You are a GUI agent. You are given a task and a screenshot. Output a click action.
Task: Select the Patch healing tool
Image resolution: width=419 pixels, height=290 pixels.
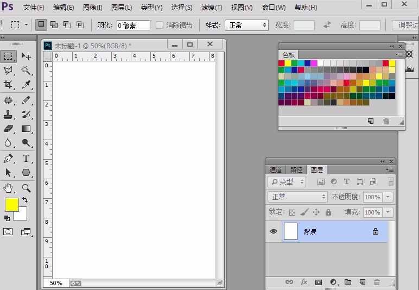[8, 100]
